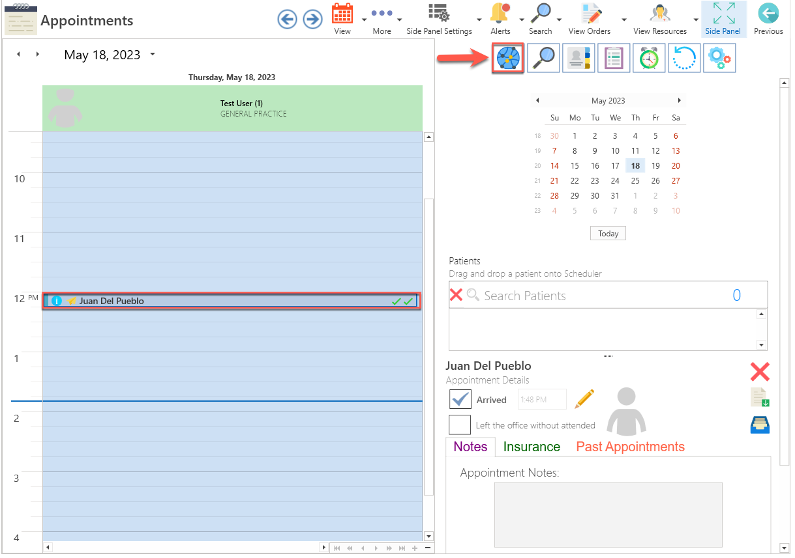Expand the More button dropdown arrow

(399, 19)
